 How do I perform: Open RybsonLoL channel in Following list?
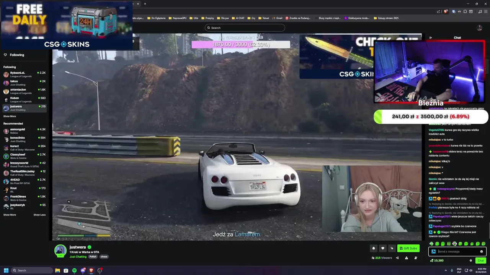(24, 74)
